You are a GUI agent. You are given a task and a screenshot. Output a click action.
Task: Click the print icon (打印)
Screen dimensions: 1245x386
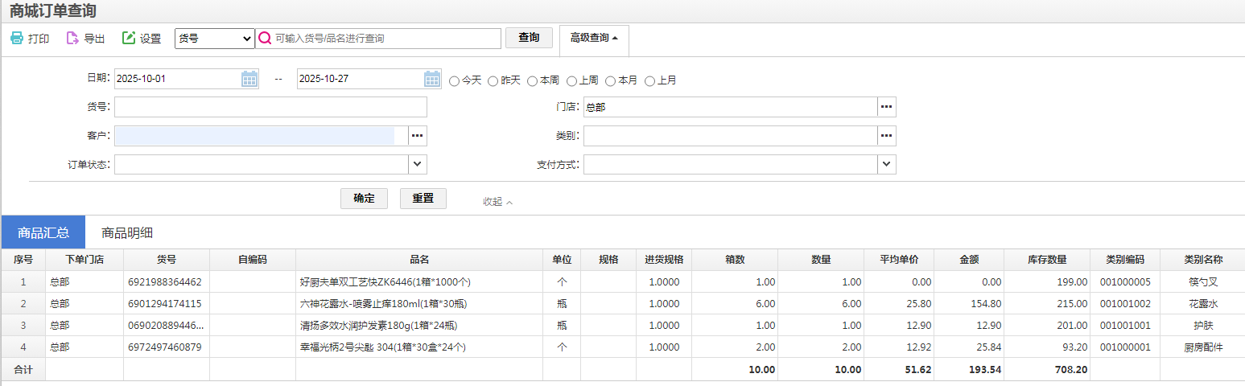tap(17, 39)
